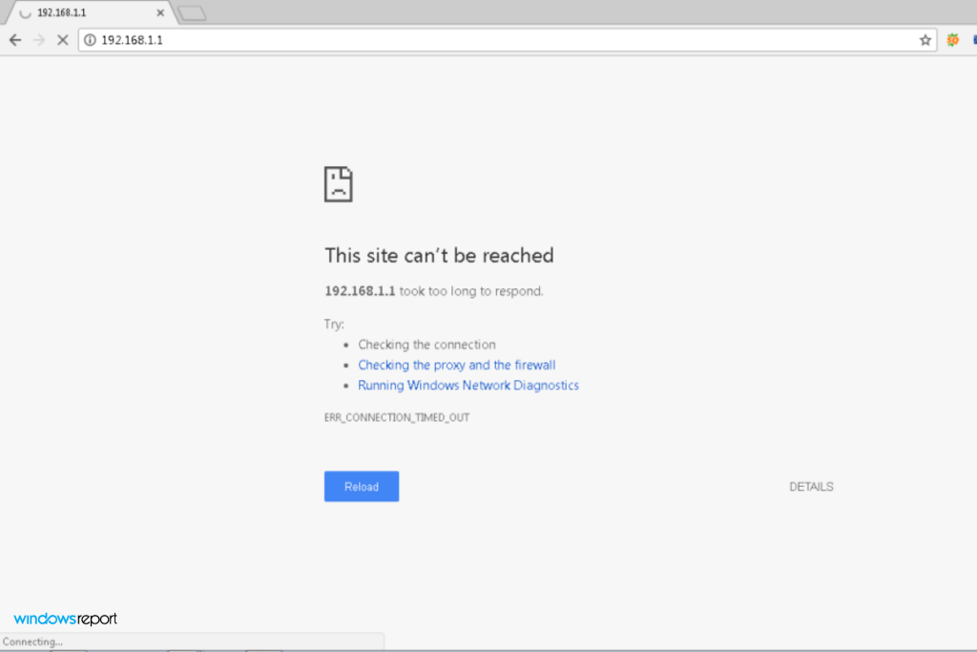
Task: Select the 192.168.1.1 tab
Action: (92, 12)
